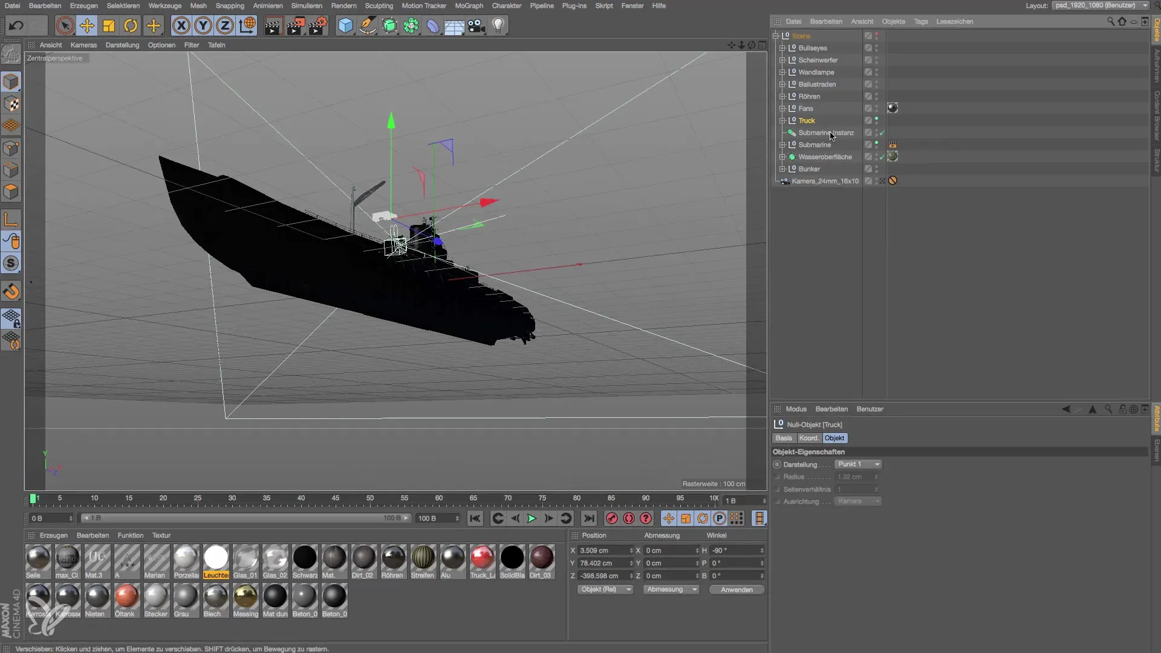This screenshot has height=653, width=1161.
Task: Render the current view clapboard icon
Action: pyautogui.click(x=273, y=25)
